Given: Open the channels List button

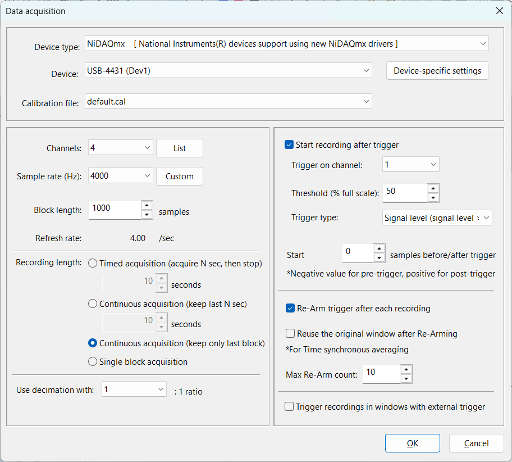Looking at the screenshot, I should [x=180, y=148].
